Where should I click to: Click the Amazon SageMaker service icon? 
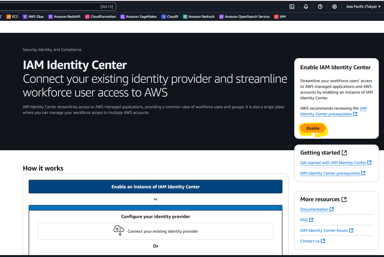[123, 17]
